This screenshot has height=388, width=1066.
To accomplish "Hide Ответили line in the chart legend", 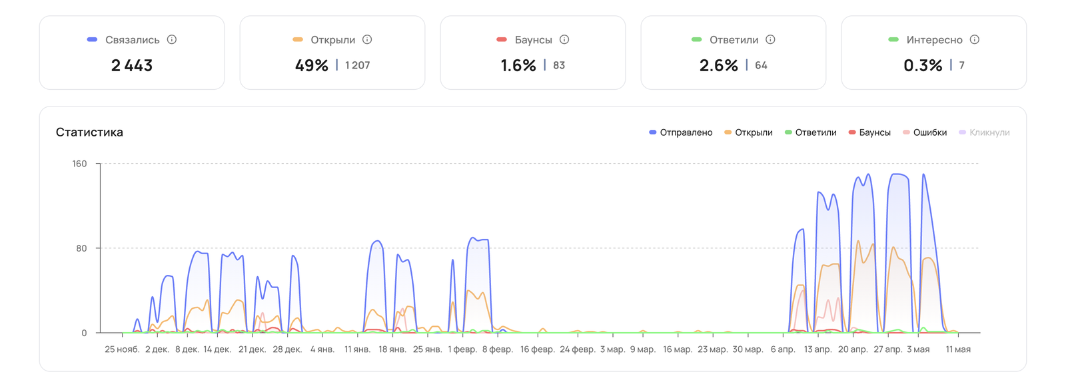I will point(811,132).
